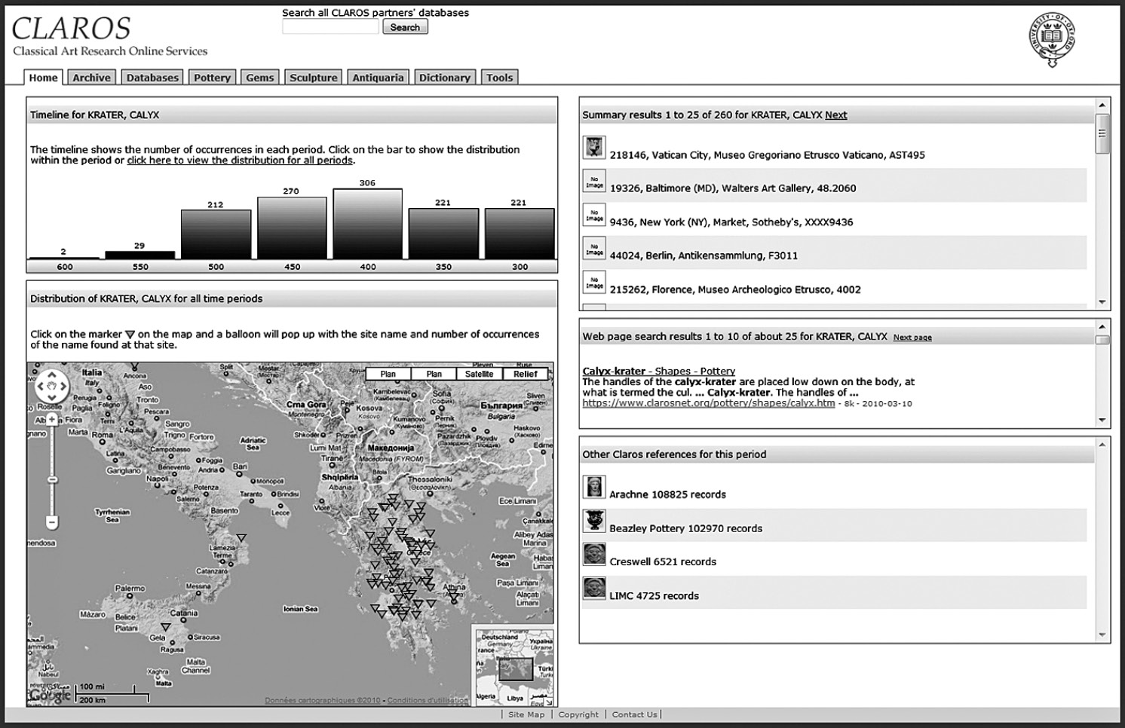
Task: Open the LIMC records icon
Action: coord(594,588)
